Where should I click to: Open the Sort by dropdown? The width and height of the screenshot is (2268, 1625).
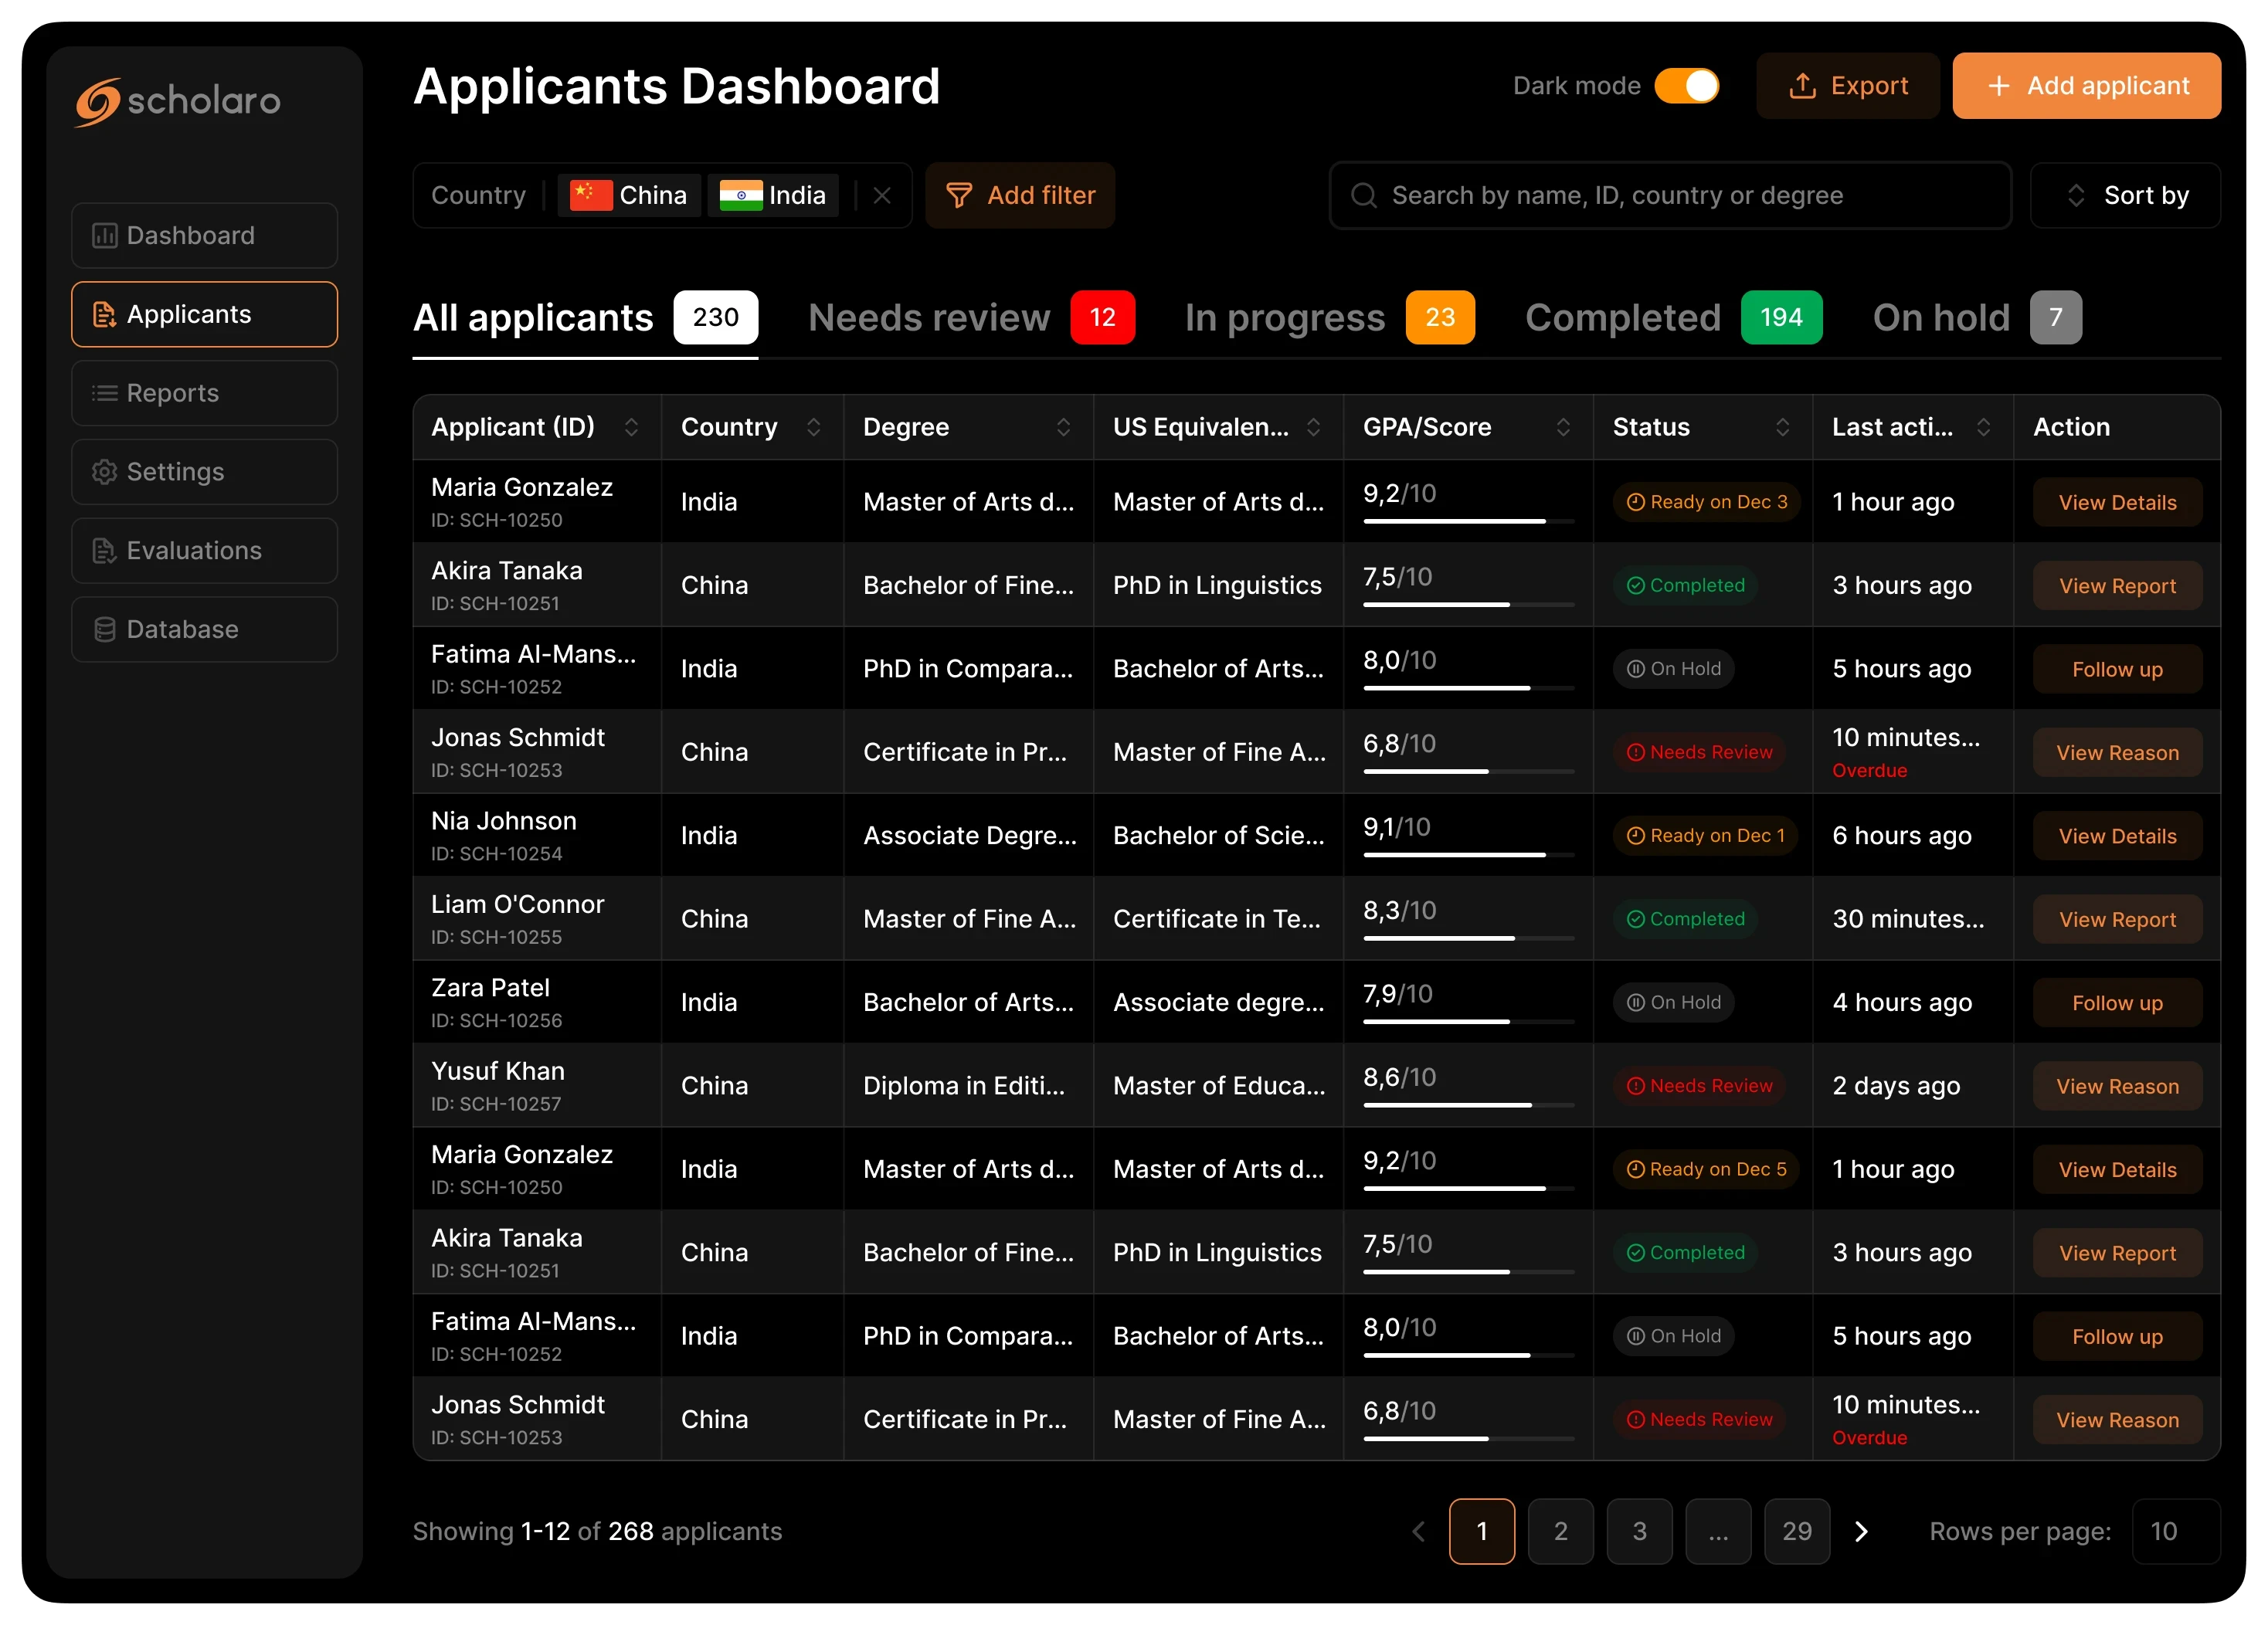click(x=2125, y=196)
